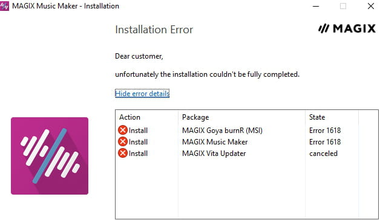Click the large Music Maker logo image
Viewport: 380px width, 220px height.
(x=50, y=156)
